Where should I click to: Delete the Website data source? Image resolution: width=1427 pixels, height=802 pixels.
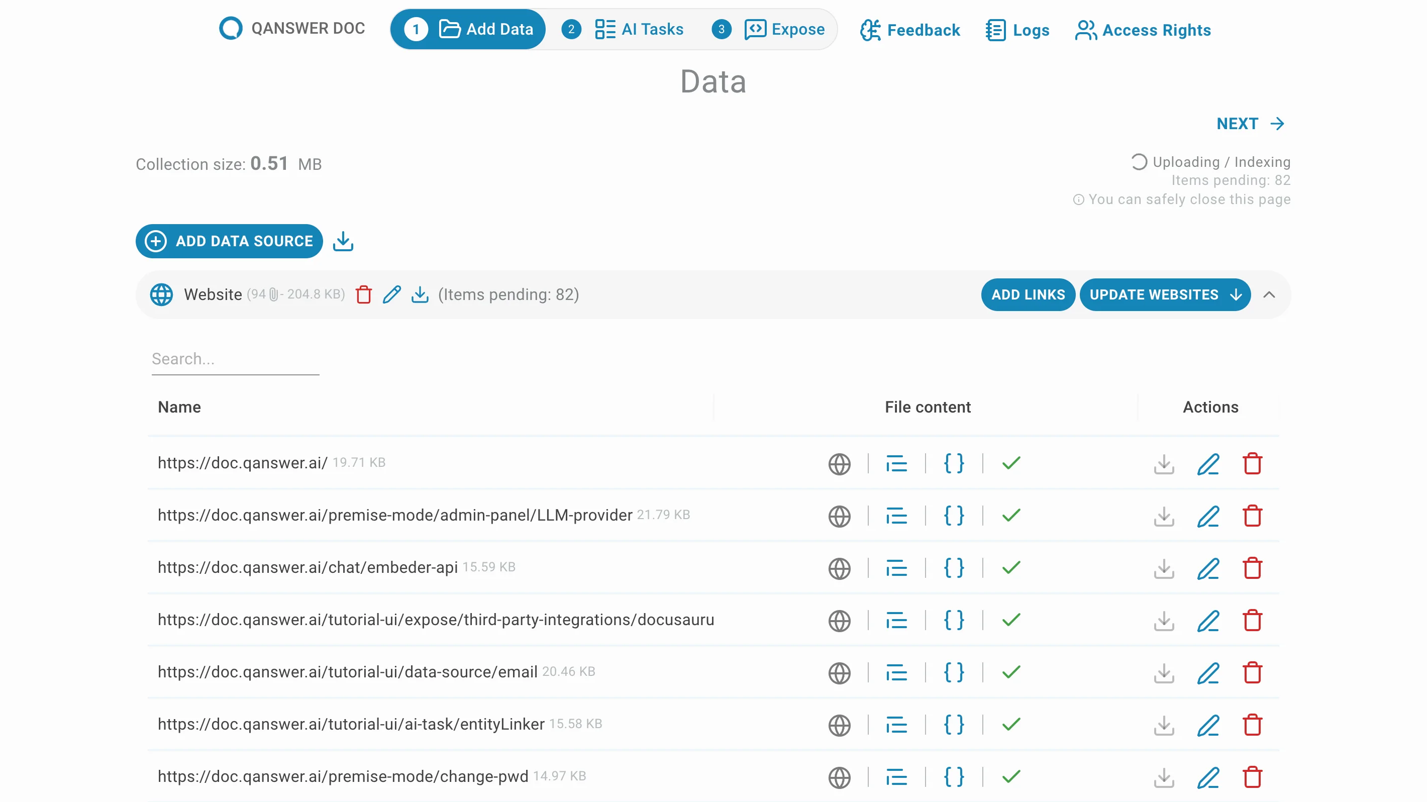point(363,294)
